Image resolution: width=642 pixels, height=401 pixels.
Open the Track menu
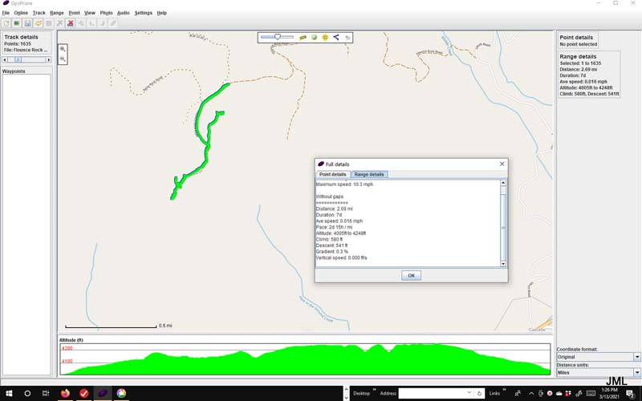tap(39, 13)
